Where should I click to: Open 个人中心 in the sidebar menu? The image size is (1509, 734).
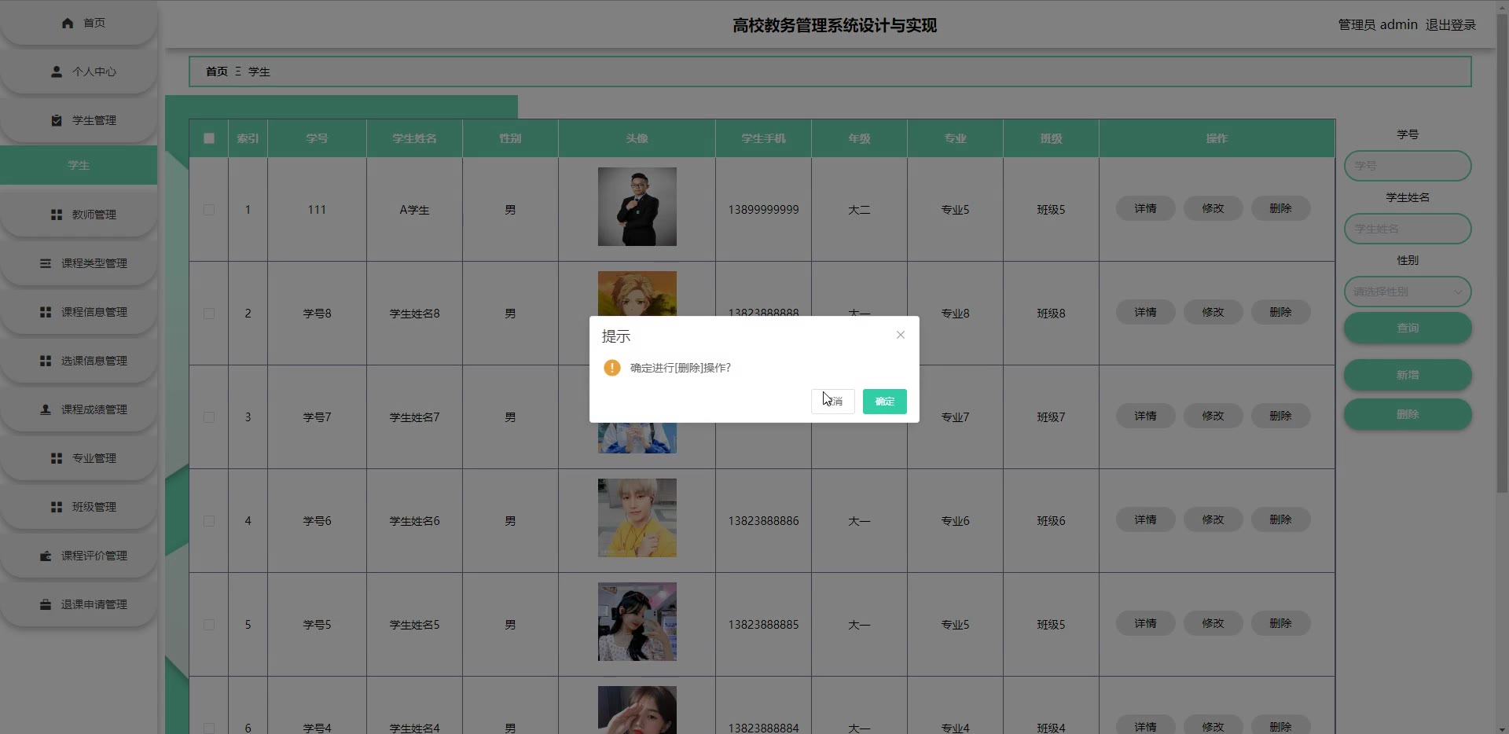tap(79, 72)
